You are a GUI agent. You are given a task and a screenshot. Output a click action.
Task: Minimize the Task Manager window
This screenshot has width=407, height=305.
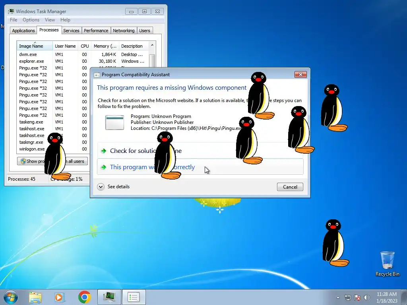click(x=131, y=12)
